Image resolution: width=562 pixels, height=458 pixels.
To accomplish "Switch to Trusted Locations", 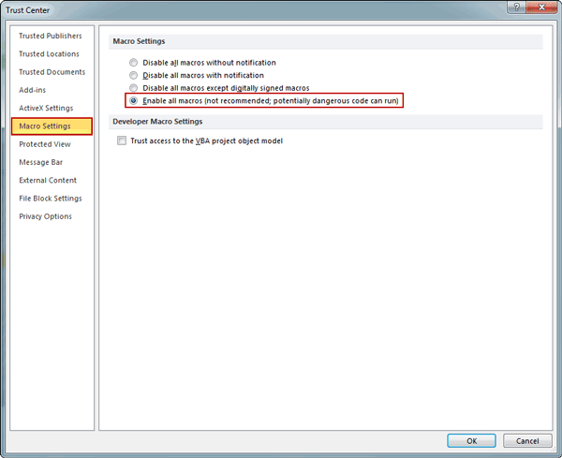I will [49, 53].
